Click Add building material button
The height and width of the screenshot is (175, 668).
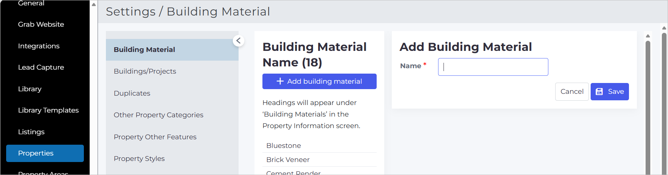coord(320,81)
